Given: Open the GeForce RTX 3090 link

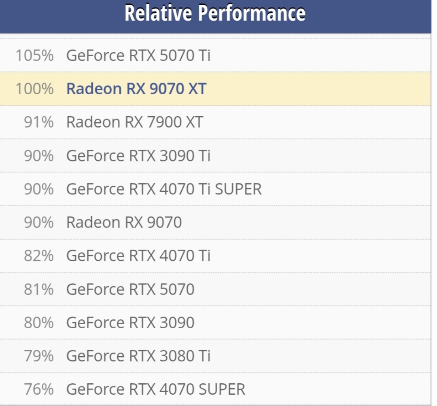Looking at the screenshot, I should pos(130,323).
